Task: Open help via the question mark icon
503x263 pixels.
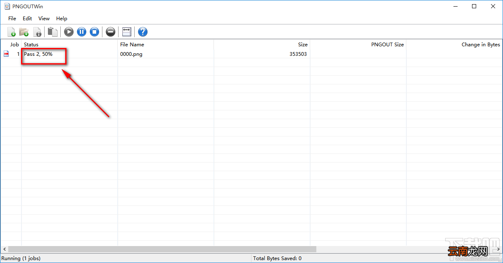Action: pyautogui.click(x=143, y=32)
